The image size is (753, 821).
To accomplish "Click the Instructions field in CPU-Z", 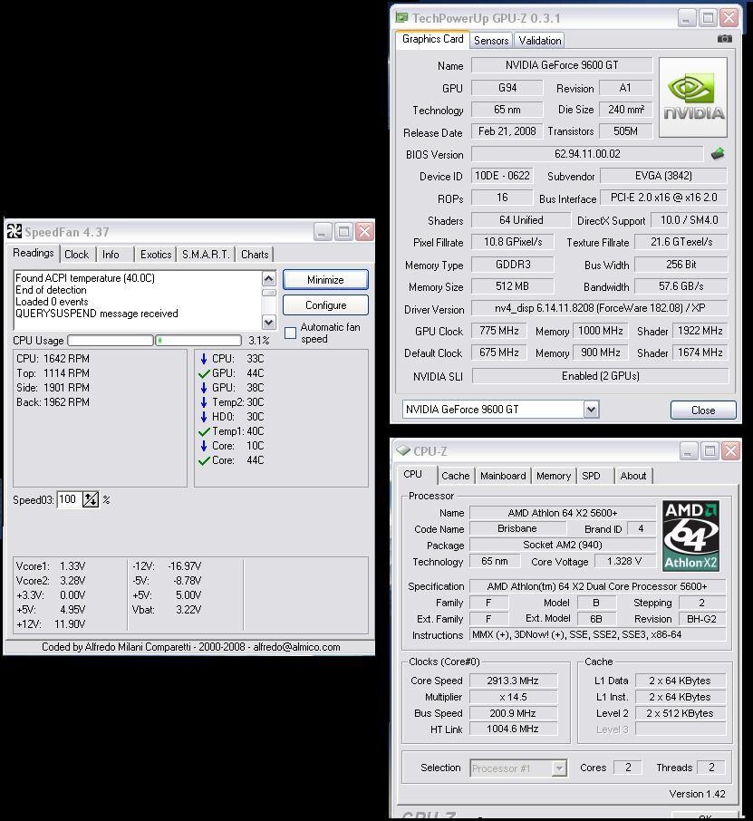I will [597, 634].
